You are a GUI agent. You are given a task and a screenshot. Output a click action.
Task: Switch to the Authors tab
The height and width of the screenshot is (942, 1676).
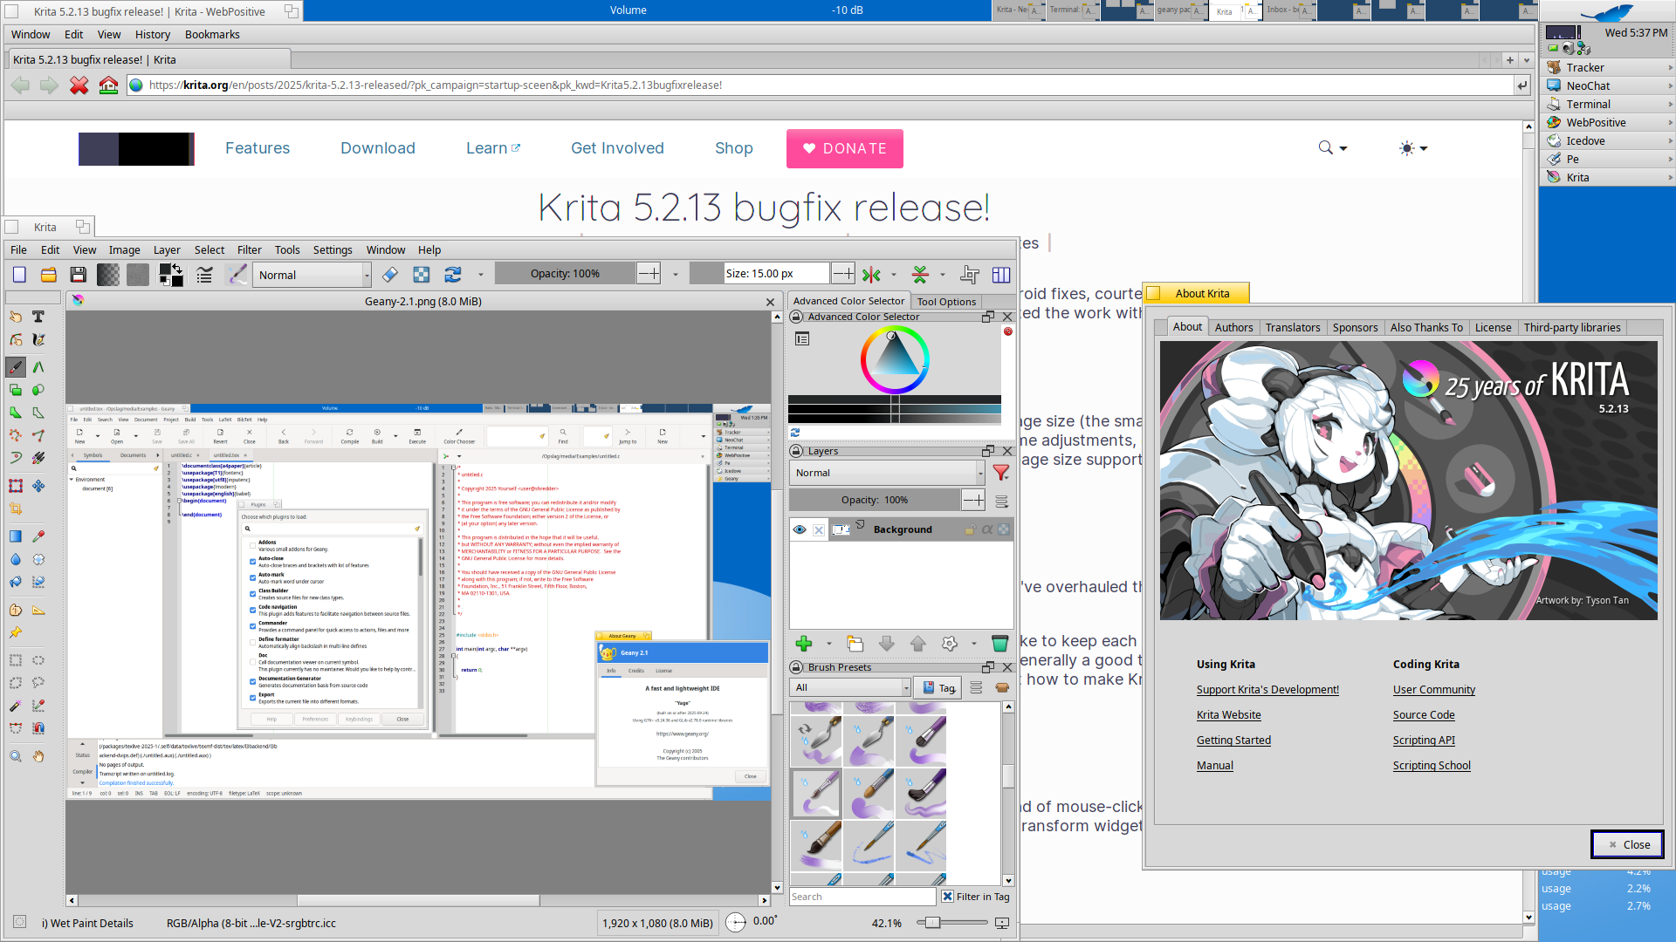tap(1233, 327)
